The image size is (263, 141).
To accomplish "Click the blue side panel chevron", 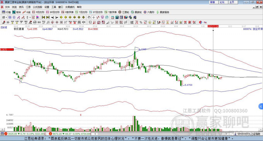I will tap(261, 106).
